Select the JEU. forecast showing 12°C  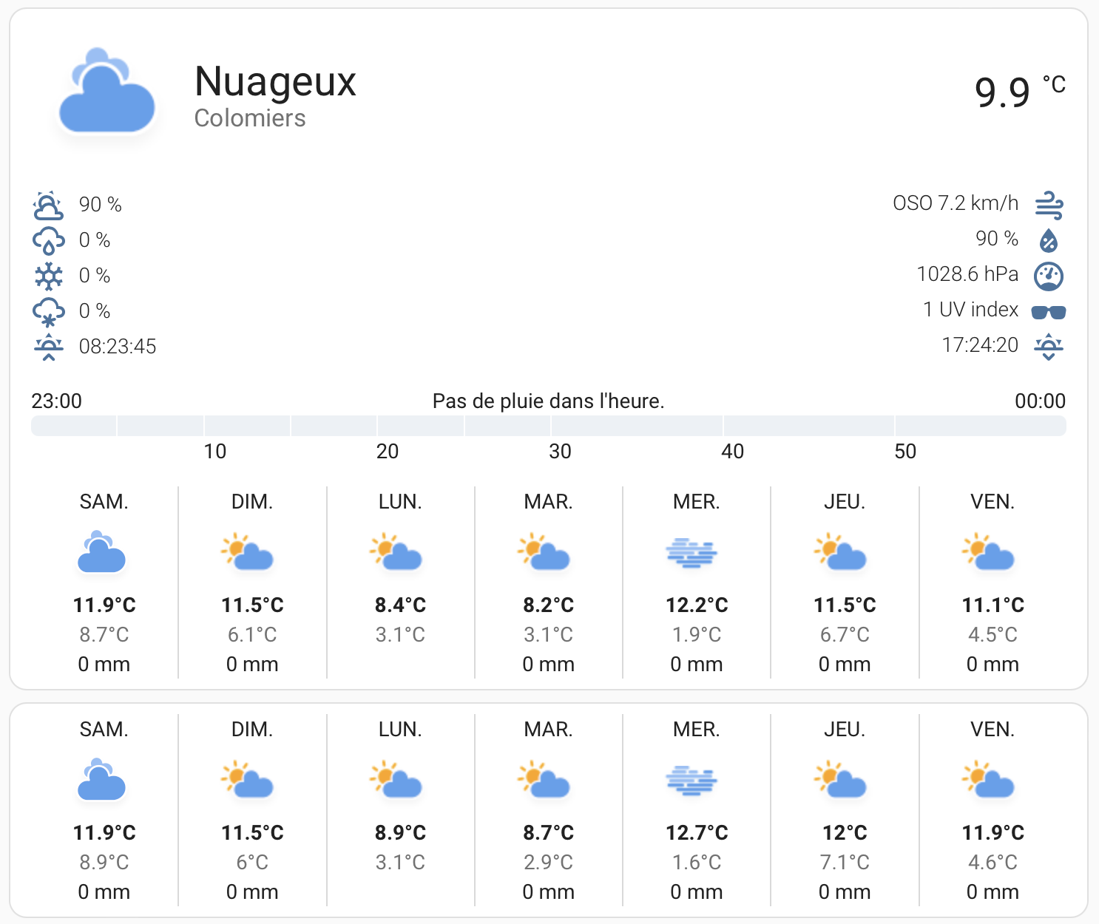pyautogui.click(x=845, y=809)
